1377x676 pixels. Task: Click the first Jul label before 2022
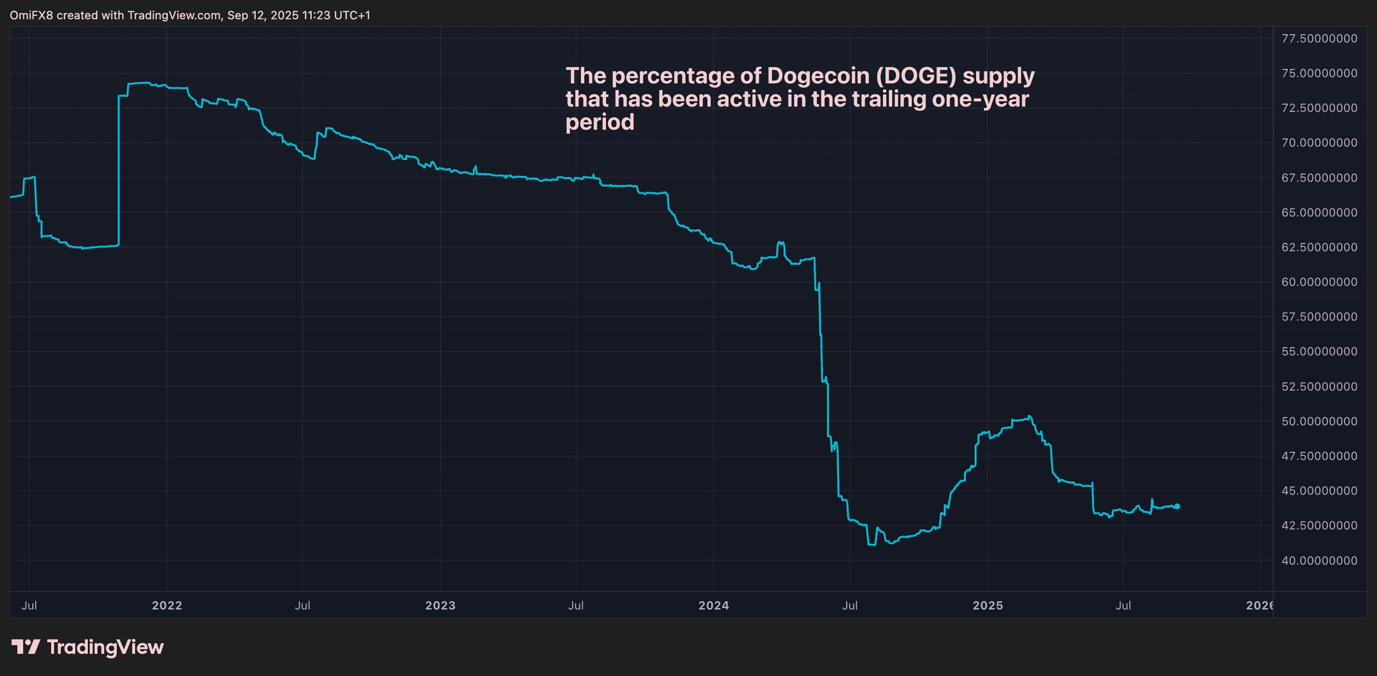(x=29, y=606)
